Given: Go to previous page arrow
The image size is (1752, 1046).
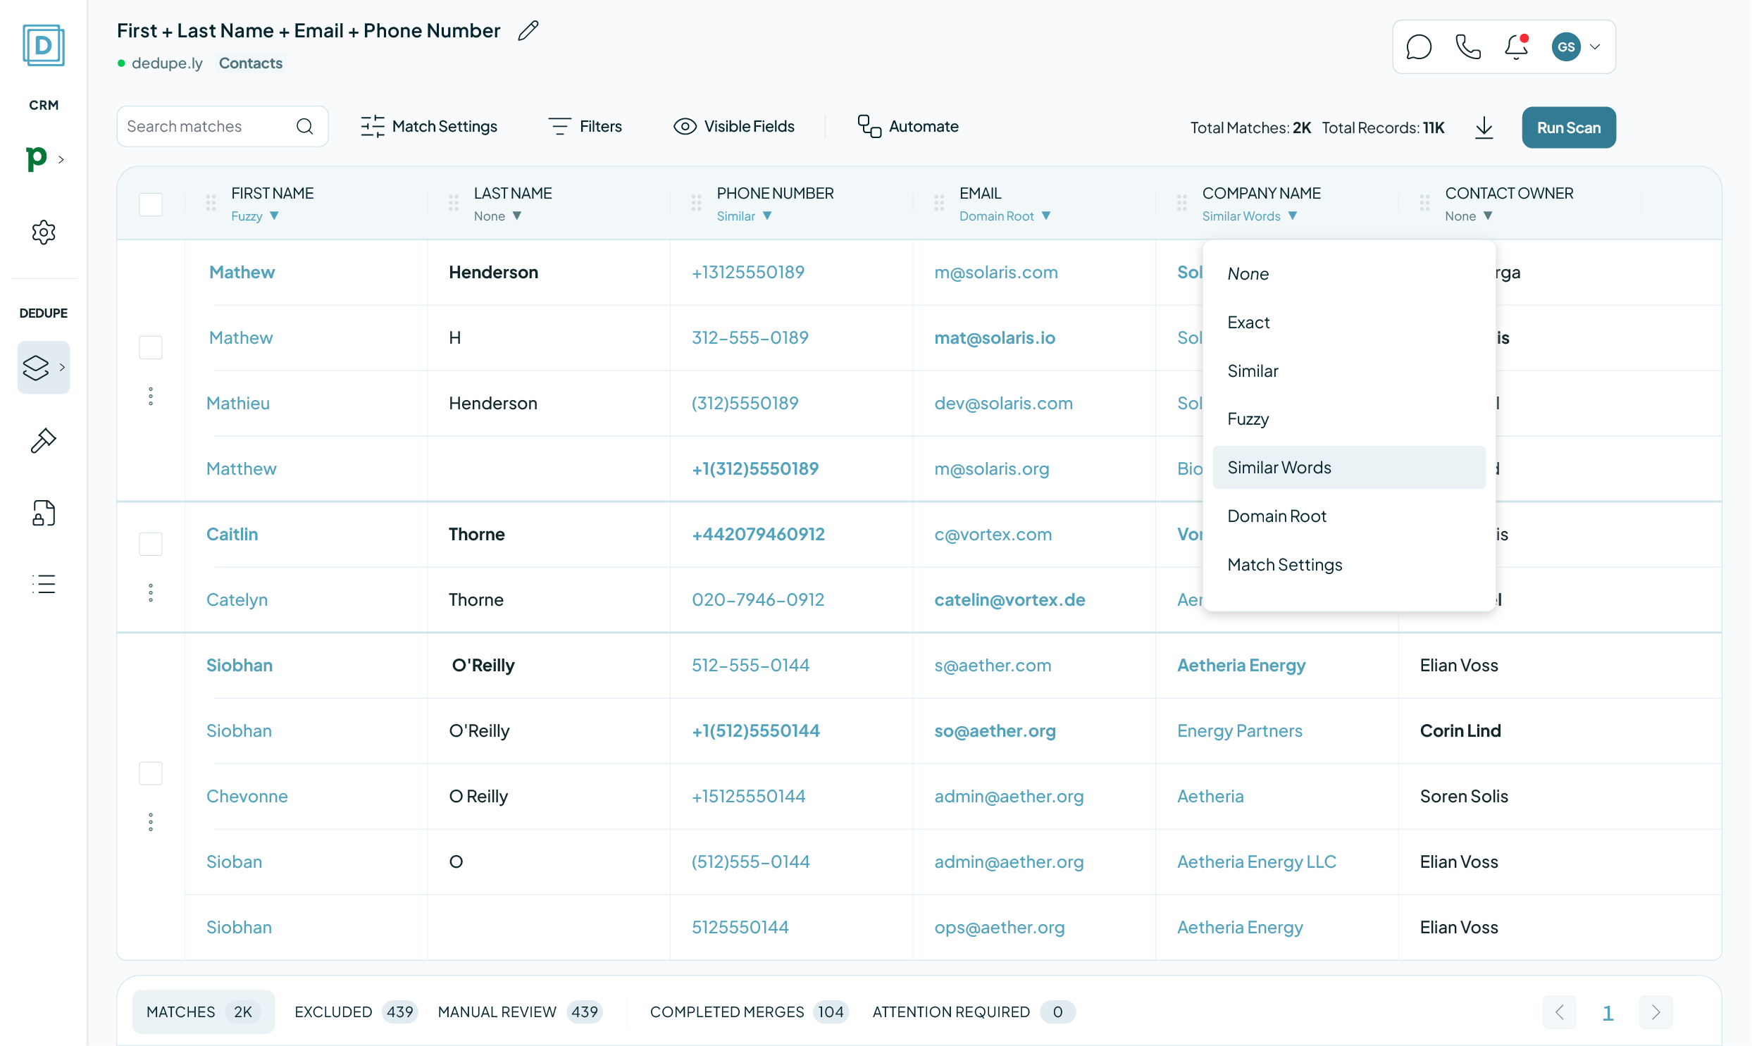Looking at the screenshot, I should [x=1559, y=1012].
